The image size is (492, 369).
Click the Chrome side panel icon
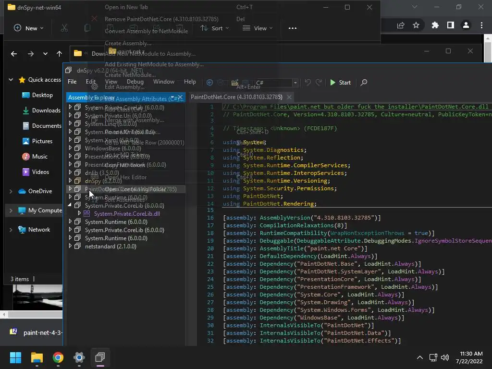[x=451, y=25]
